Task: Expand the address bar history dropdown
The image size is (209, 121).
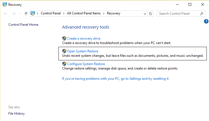Action: pos(145,14)
